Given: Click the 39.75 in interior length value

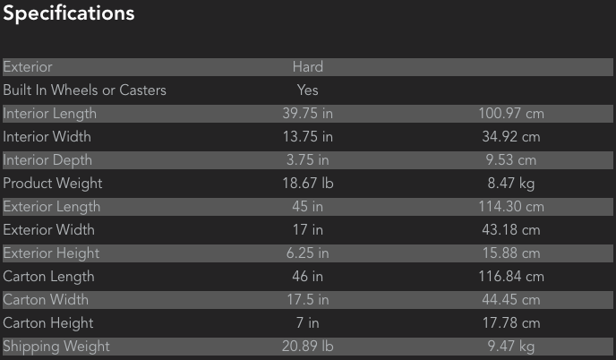Looking at the screenshot, I should click(307, 114).
